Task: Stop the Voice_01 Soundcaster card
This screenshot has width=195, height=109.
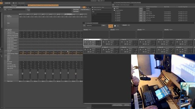Action: point(85,42)
